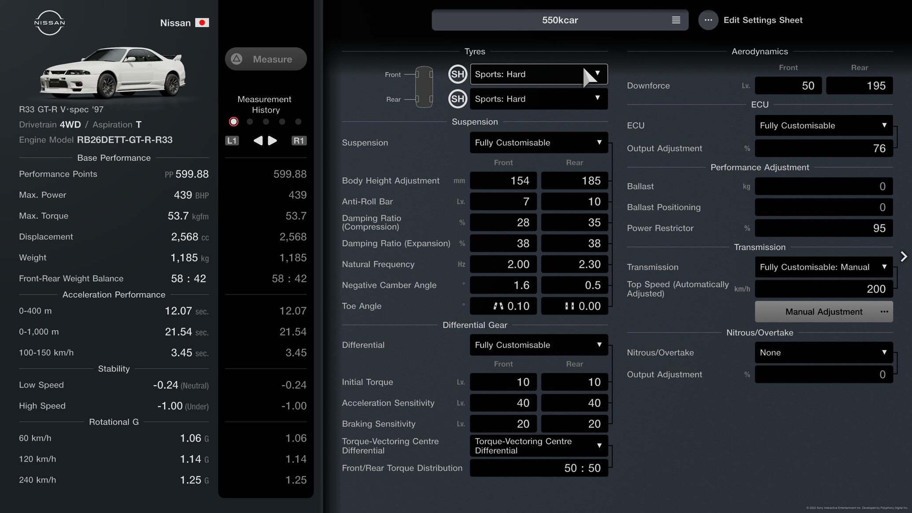Image resolution: width=912 pixels, height=513 pixels.
Task: Select rear compression damping ratio 35
Action: (x=574, y=222)
